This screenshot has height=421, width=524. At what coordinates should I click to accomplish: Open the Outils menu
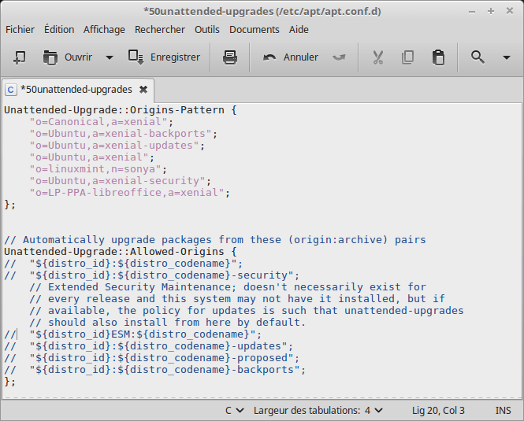(207, 29)
